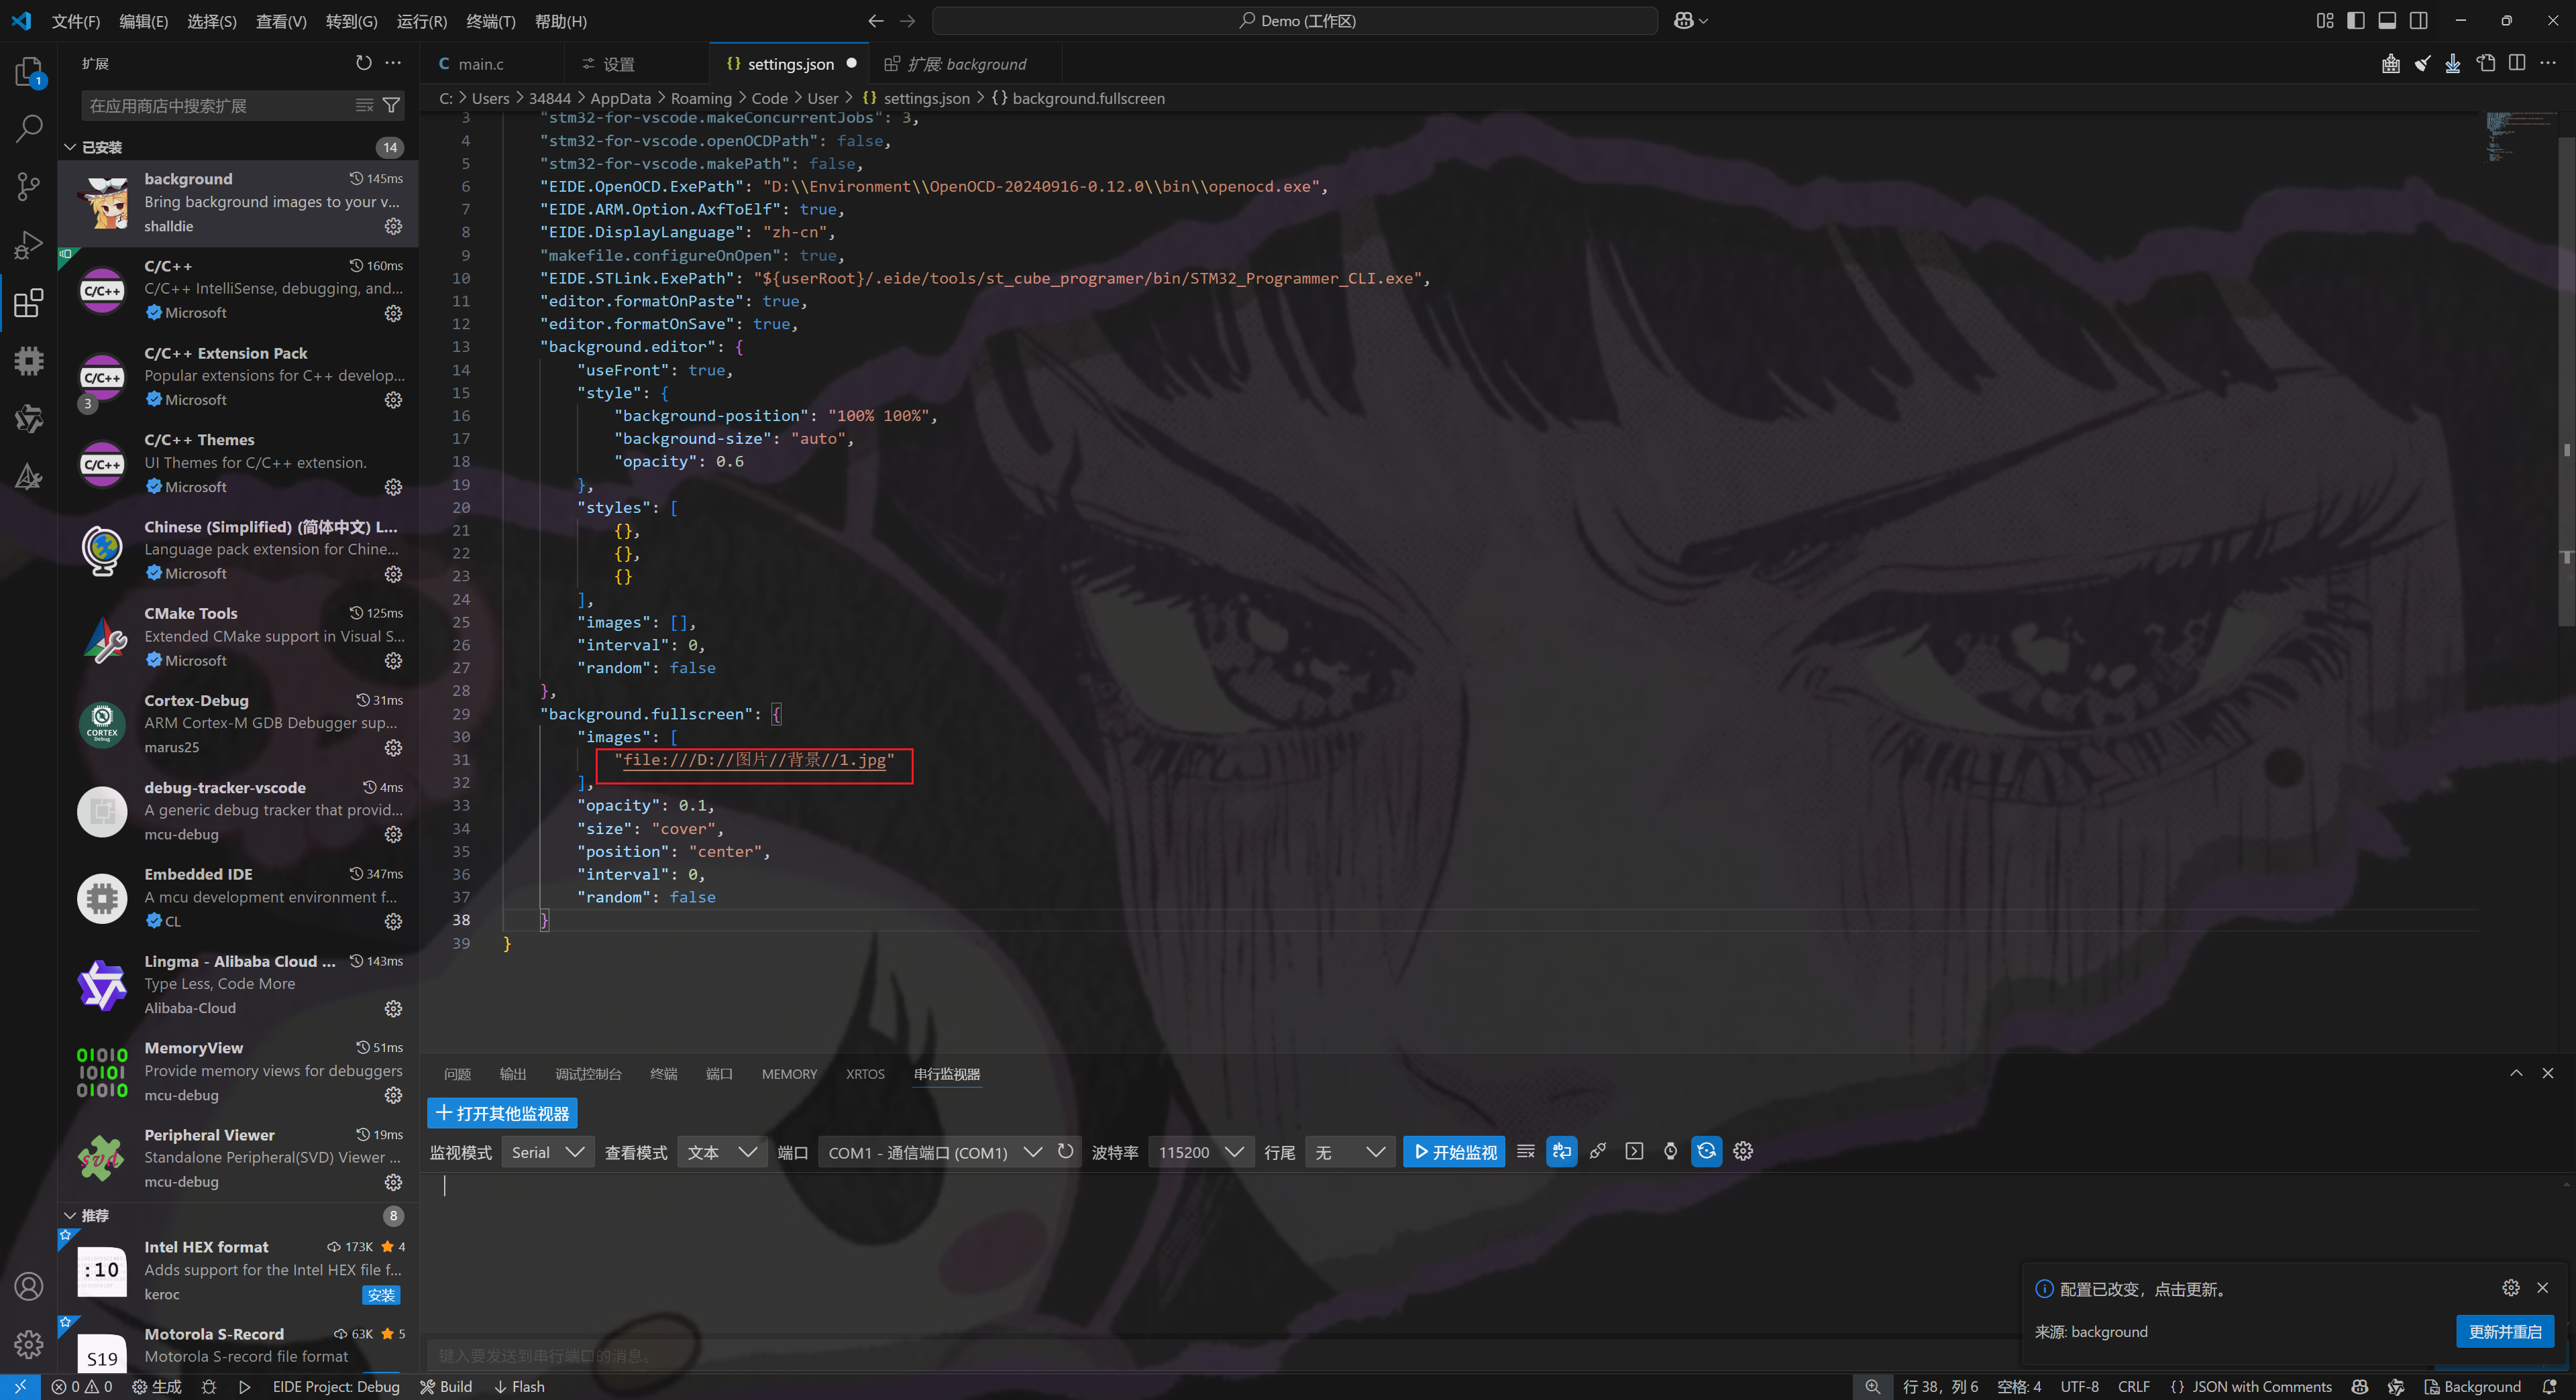This screenshot has height=1400, width=2576.
Task: Open the Serial monitor mode dropdown
Action: coord(547,1152)
